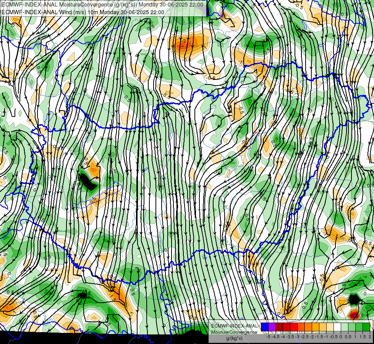
Task: Choose the bright red legend swatch above -3.5
Action: click(x=294, y=327)
